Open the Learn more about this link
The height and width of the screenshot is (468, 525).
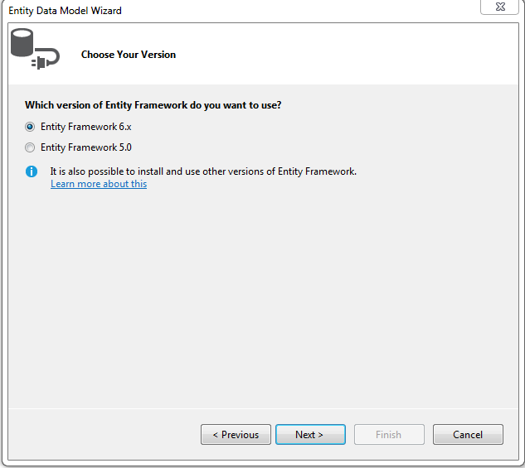pyautogui.click(x=99, y=184)
